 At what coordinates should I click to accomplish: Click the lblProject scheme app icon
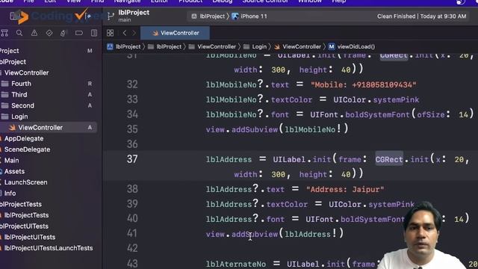[x=194, y=16]
